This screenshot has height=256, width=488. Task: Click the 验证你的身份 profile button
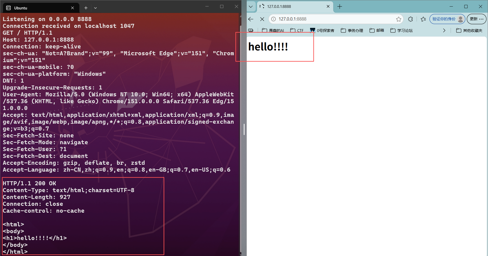point(447,19)
